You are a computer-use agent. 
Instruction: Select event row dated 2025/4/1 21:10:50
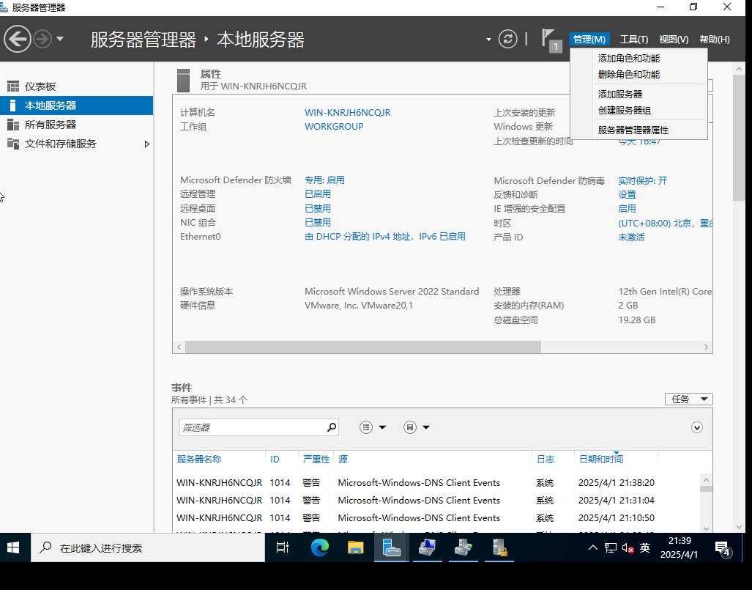point(436,518)
